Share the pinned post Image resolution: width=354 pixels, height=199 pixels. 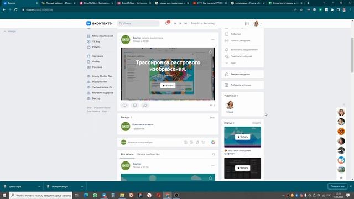(x=145, y=106)
